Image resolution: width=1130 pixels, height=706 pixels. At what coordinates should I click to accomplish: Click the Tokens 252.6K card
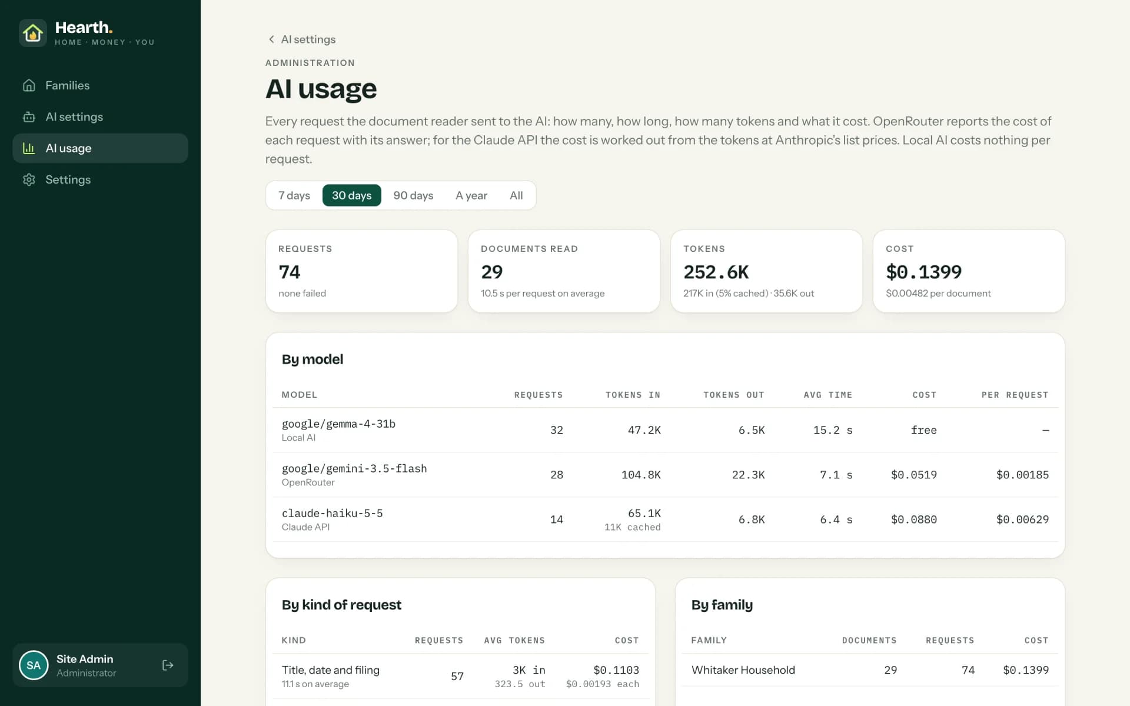coord(766,271)
